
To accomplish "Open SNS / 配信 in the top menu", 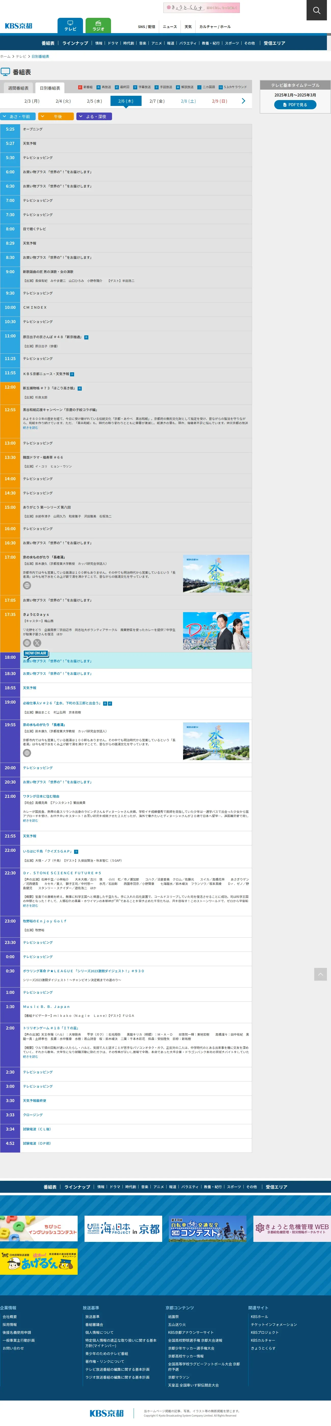I will pos(147,26).
